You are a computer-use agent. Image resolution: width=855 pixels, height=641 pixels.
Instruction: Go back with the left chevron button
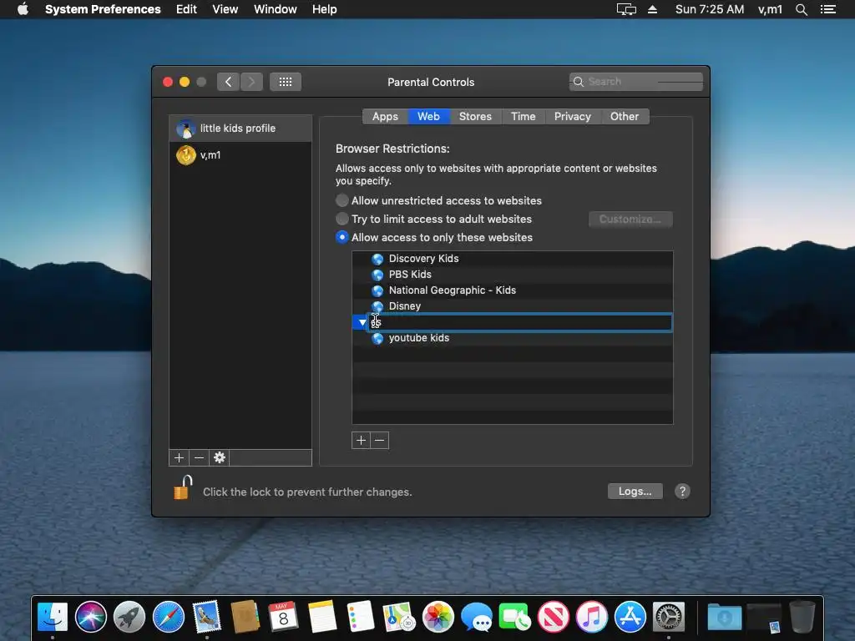[228, 82]
